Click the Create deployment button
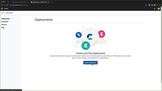162x91 pixels. pos(90,62)
